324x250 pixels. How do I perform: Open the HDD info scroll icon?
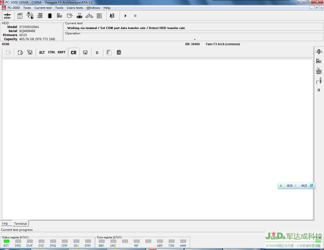pyautogui.click(x=20, y=16)
